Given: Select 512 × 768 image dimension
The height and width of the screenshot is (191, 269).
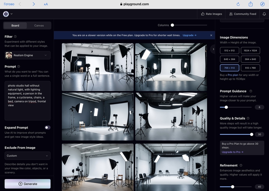Looking at the screenshot, I should tap(250, 68).
